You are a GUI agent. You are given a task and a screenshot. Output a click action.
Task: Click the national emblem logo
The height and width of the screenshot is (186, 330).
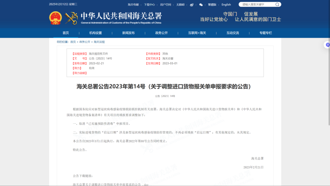(x=55, y=18)
